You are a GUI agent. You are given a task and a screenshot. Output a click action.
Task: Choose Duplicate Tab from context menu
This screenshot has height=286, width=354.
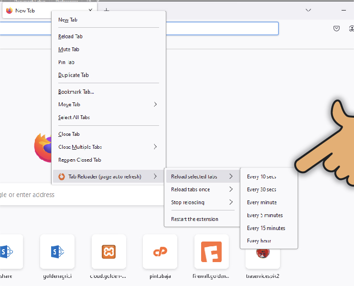[x=74, y=75]
